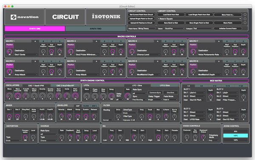Open the Filter Routing 'Normal' dropdown
Viewport: 255px width, 160px height.
pyautogui.click(x=108, y=120)
